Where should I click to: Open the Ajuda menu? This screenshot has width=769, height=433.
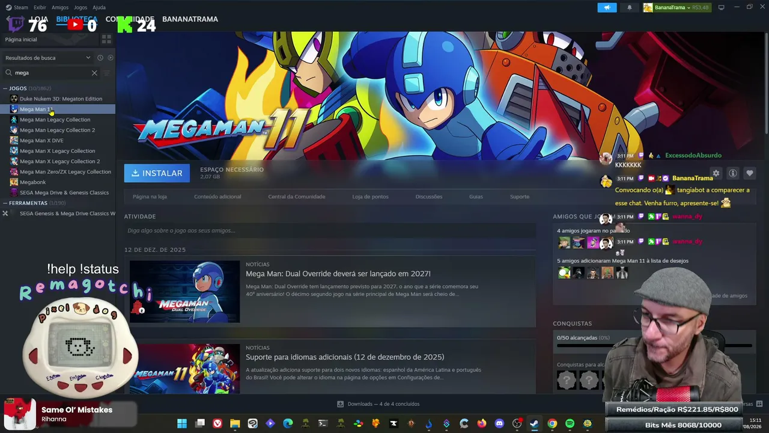tap(99, 7)
